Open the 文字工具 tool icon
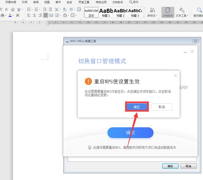 182,12
